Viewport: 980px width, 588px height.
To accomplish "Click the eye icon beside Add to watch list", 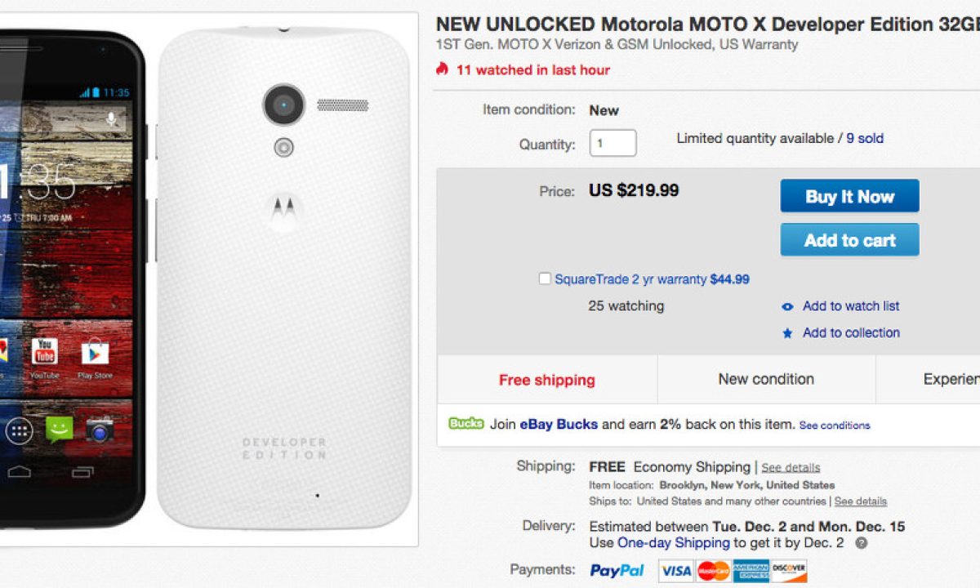I will coord(787,307).
